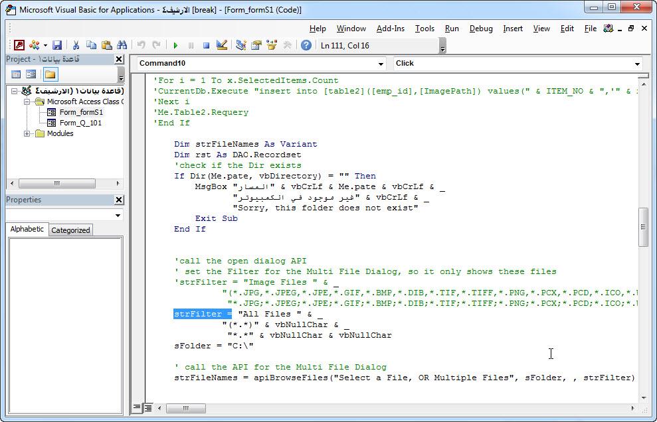Click View Code in the Project panel

coord(16,74)
